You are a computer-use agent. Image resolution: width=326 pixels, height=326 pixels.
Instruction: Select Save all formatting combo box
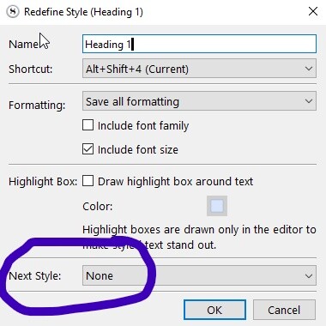199,101
